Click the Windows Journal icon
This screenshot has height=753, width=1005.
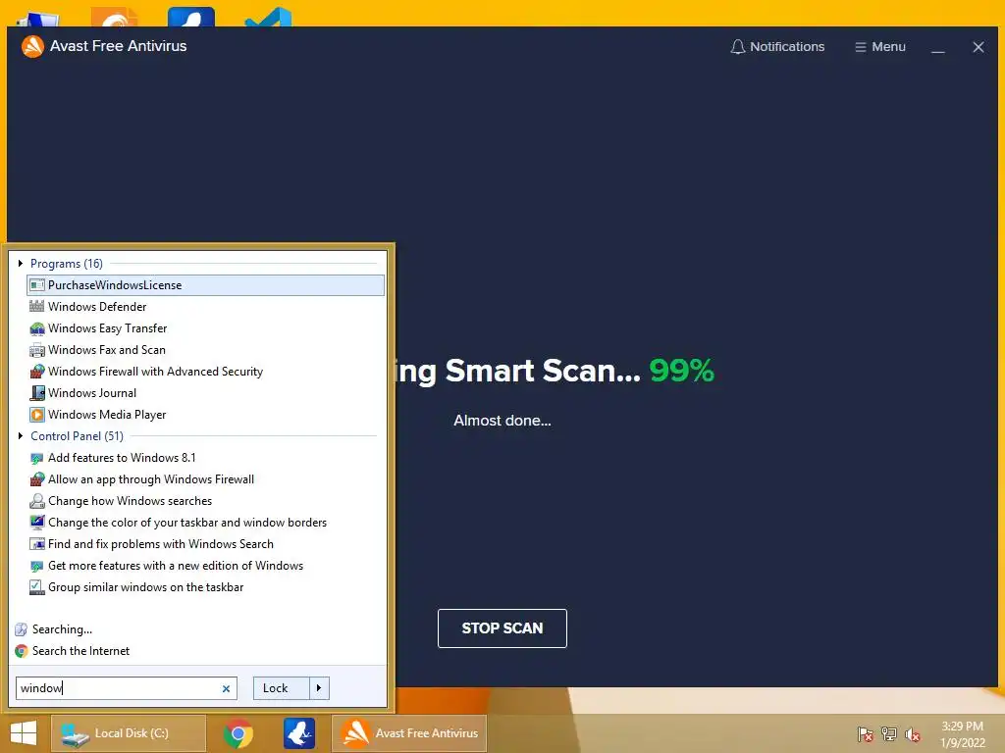[37, 393]
